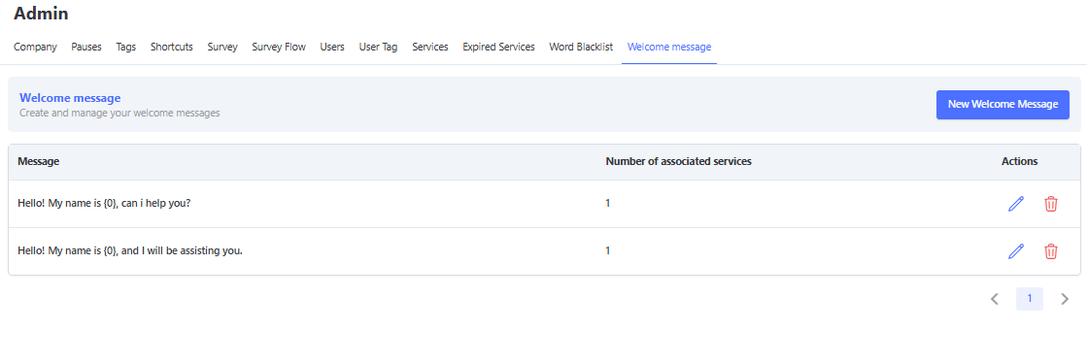Select the User Tag tab
The height and width of the screenshot is (363, 1087).
tap(379, 48)
